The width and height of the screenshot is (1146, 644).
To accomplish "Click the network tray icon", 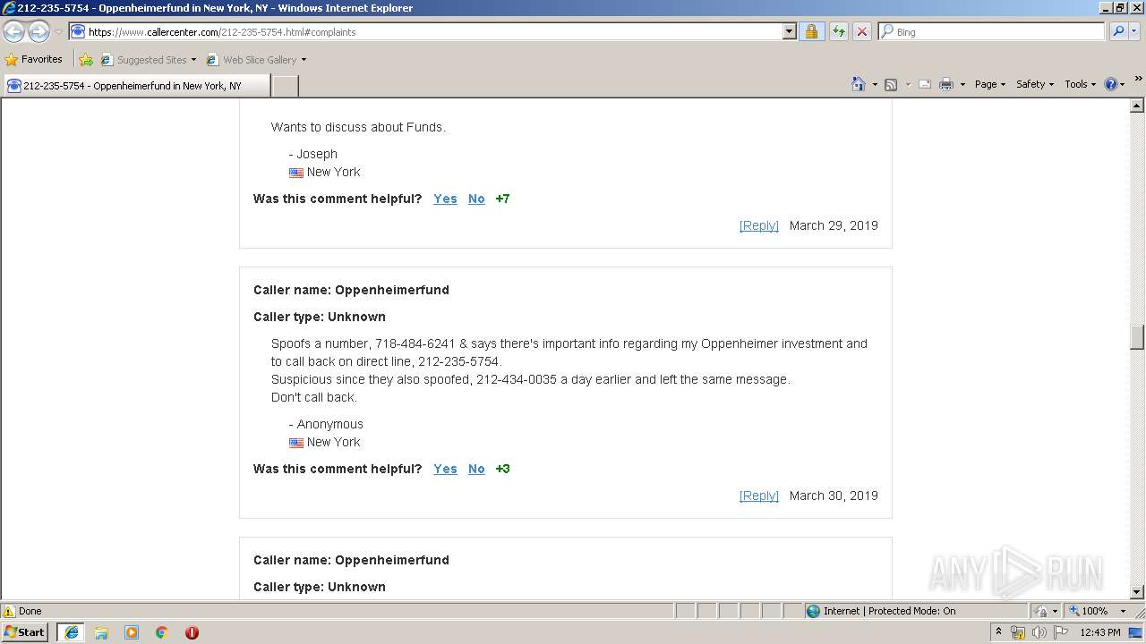I will click(x=1018, y=632).
